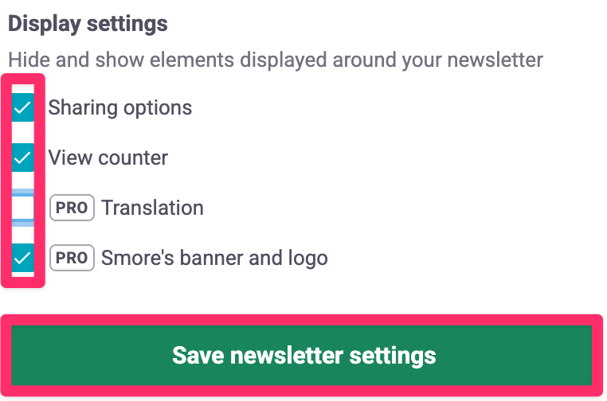Click the Save newsletter settings button
Viewport: 607px width, 401px height.
click(303, 355)
